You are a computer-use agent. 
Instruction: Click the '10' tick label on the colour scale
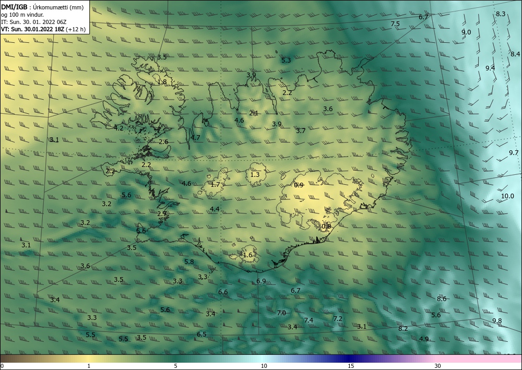pos(264,366)
